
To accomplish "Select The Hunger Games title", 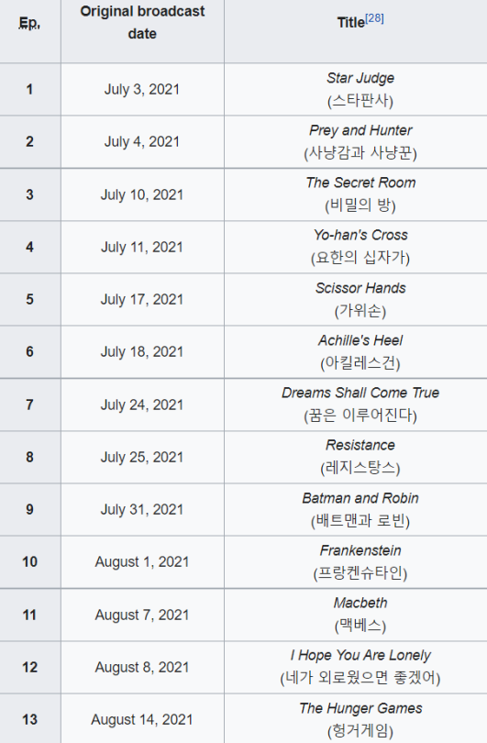I will click(360, 708).
